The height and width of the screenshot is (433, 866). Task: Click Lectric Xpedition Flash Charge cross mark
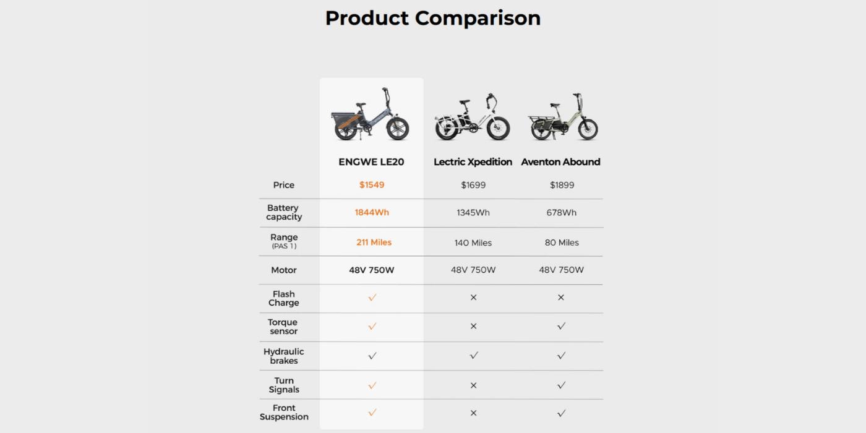coord(473,298)
